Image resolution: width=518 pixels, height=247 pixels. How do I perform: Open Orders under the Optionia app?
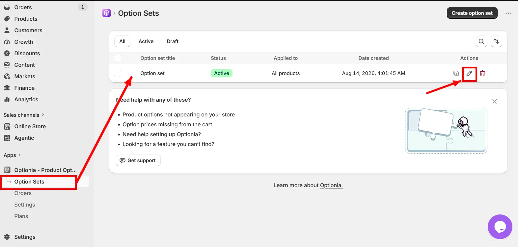coord(23,193)
